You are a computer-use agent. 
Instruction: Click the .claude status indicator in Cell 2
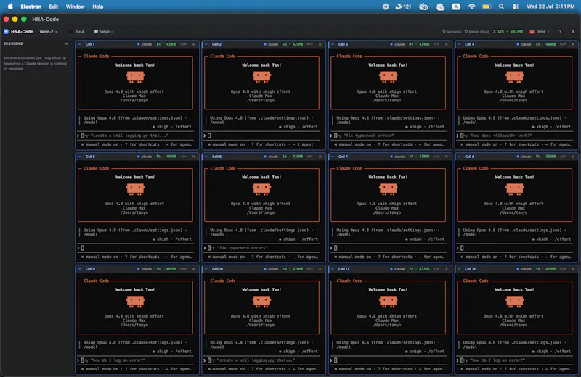[271, 44]
